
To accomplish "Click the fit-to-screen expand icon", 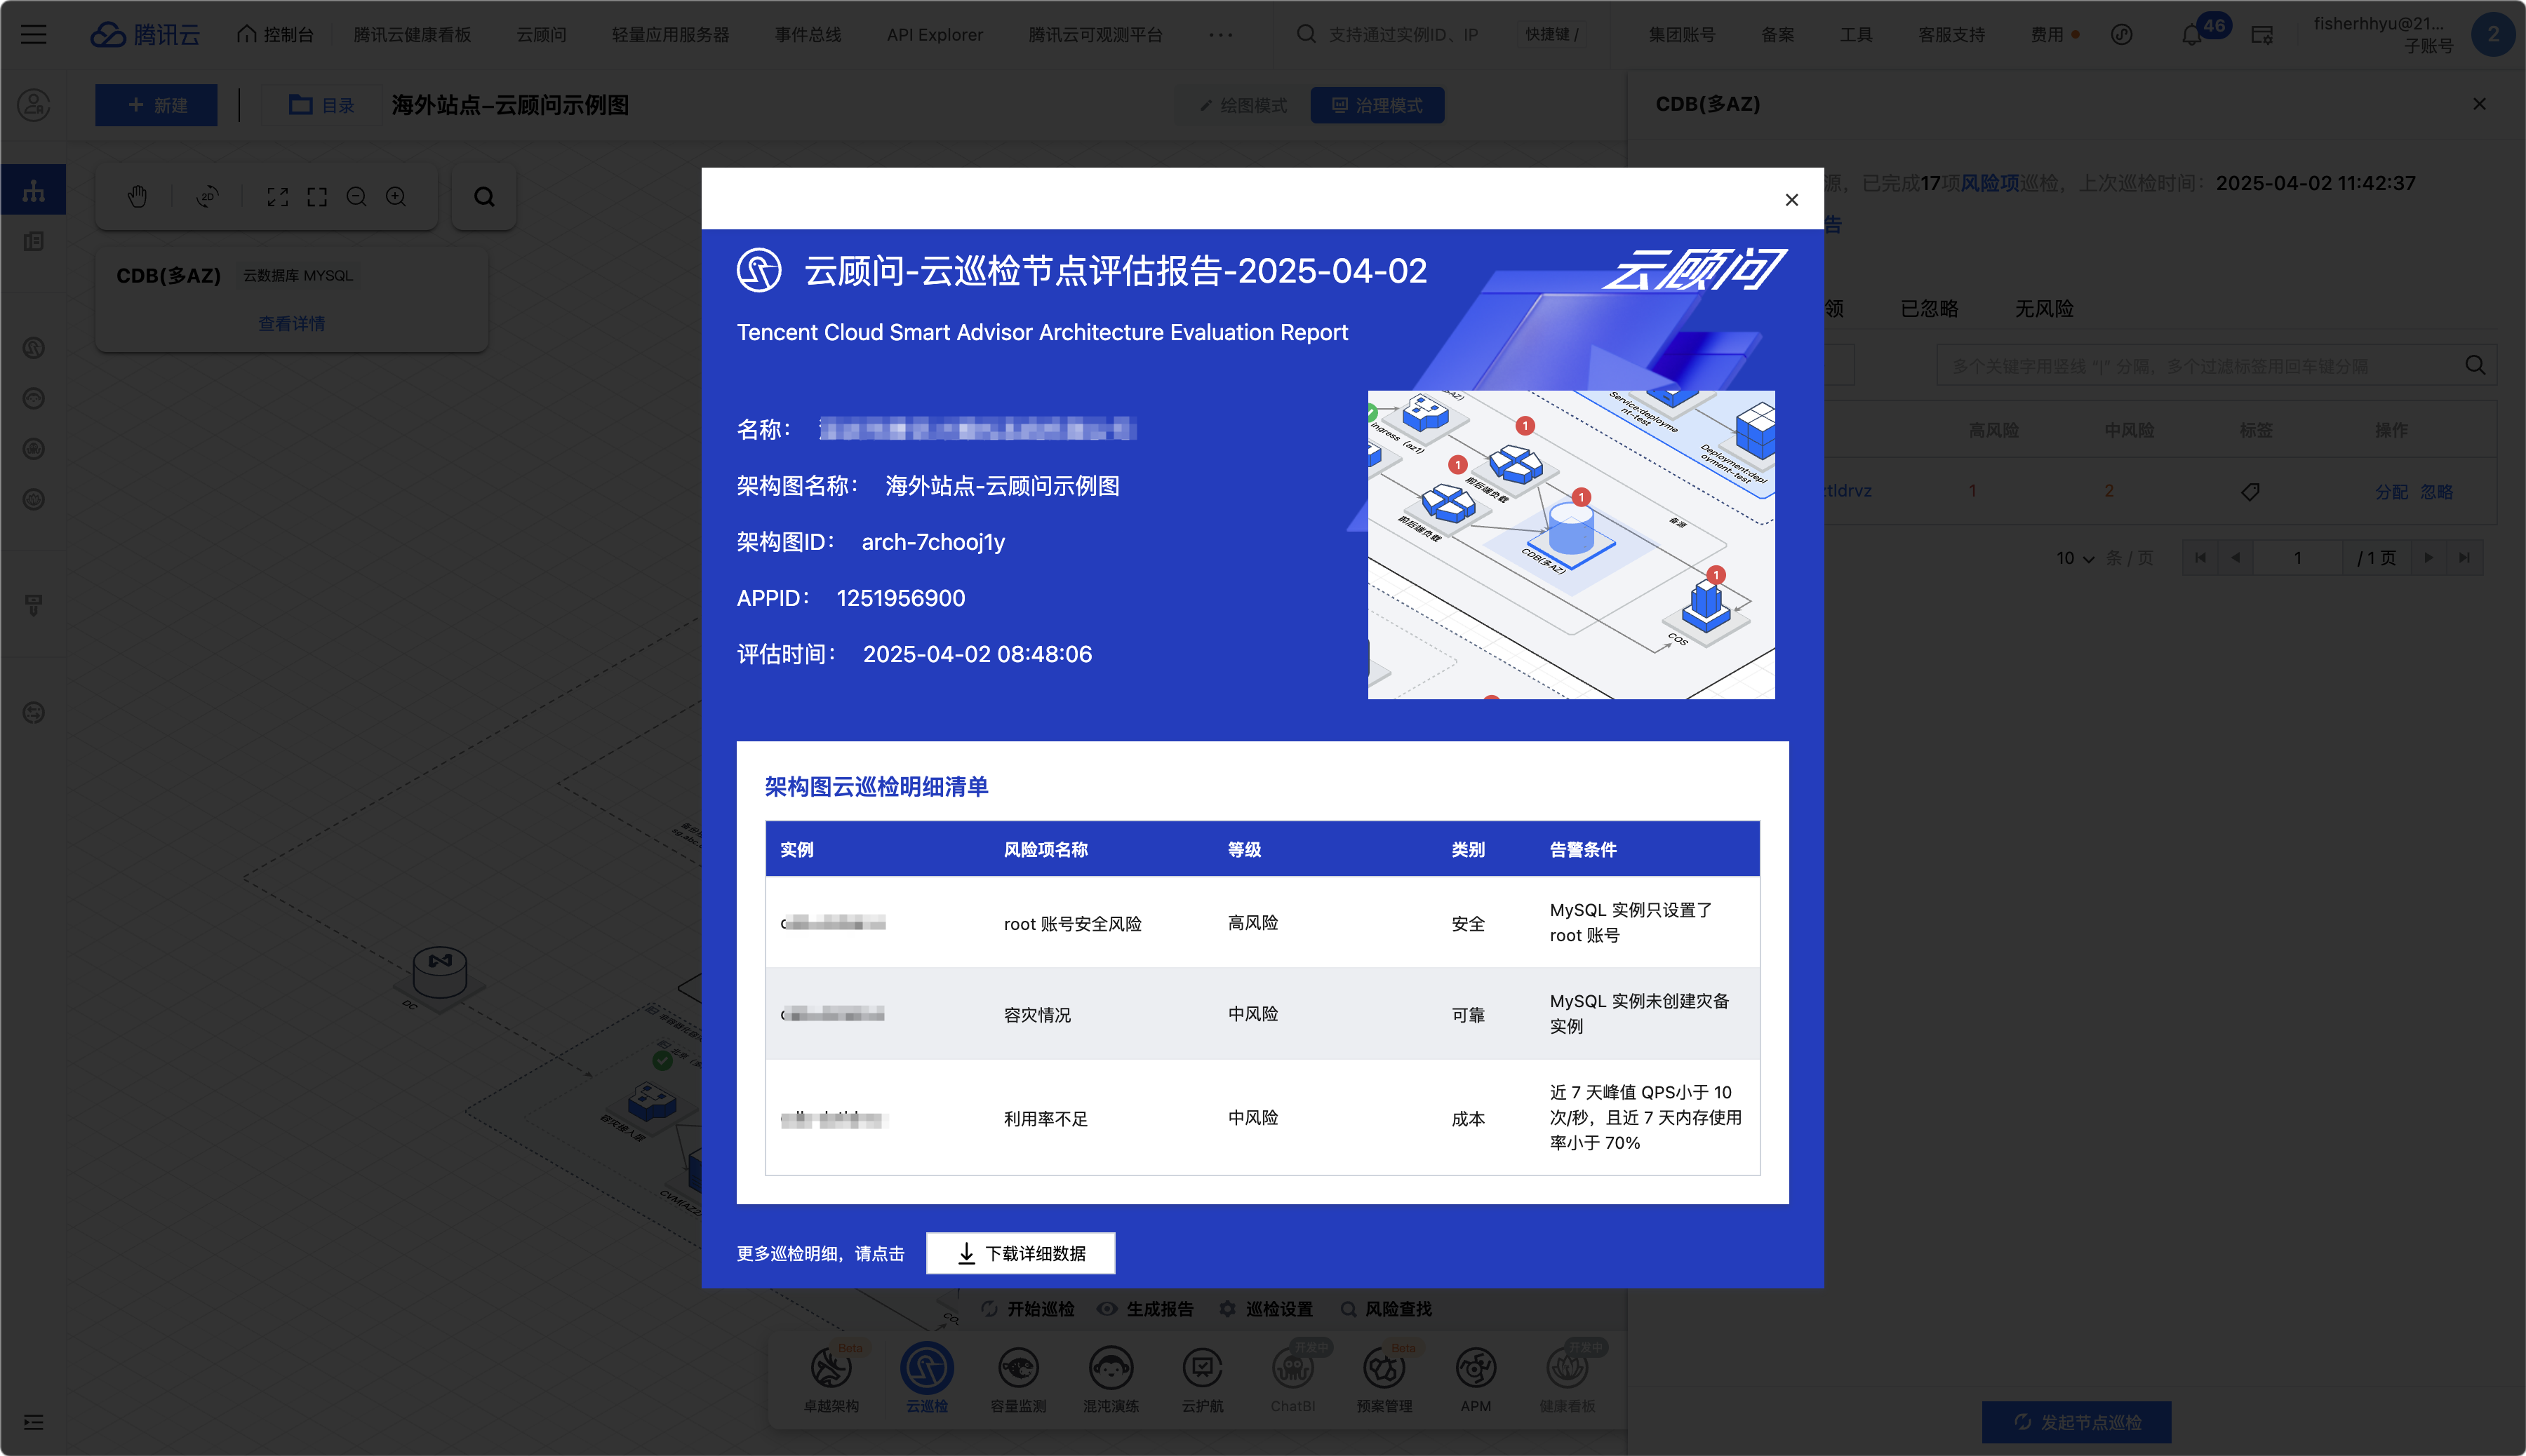I will click(277, 197).
